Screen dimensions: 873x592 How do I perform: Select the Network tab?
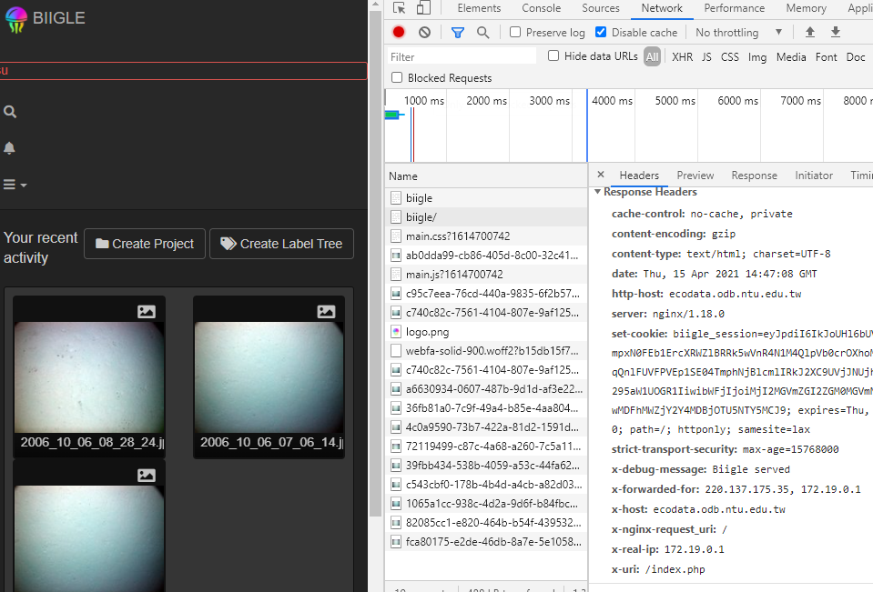pos(662,8)
